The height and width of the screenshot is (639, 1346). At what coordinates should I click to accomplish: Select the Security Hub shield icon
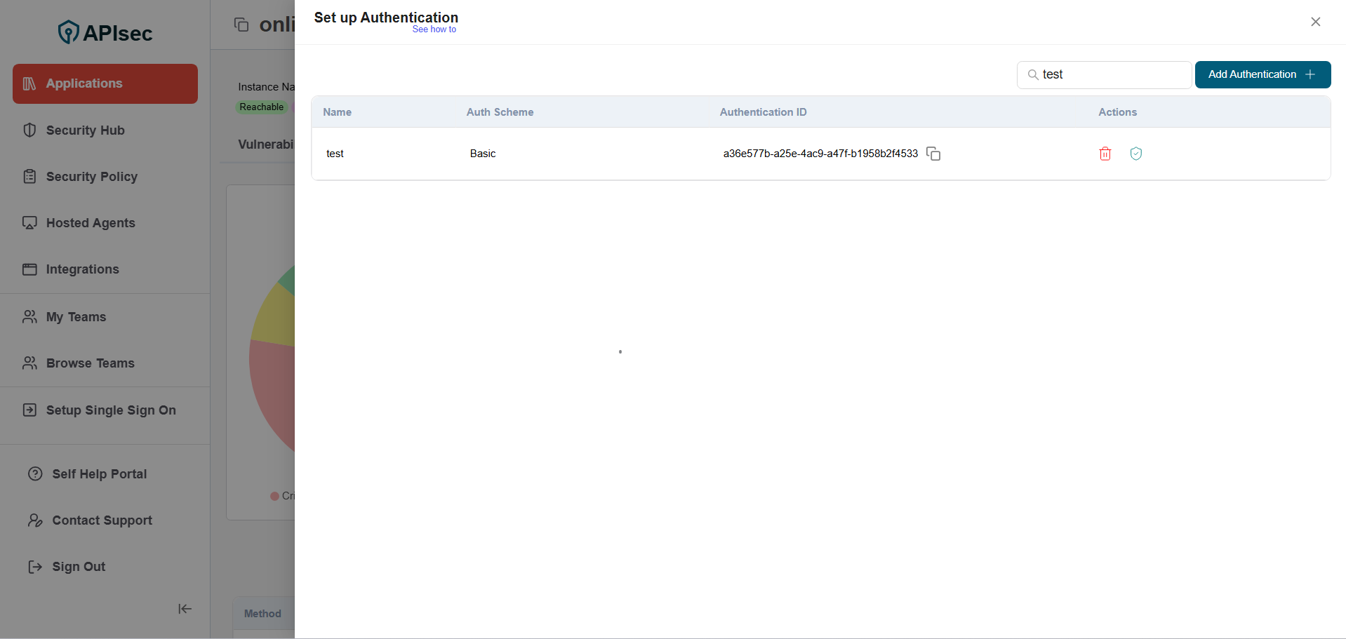(29, 130)
